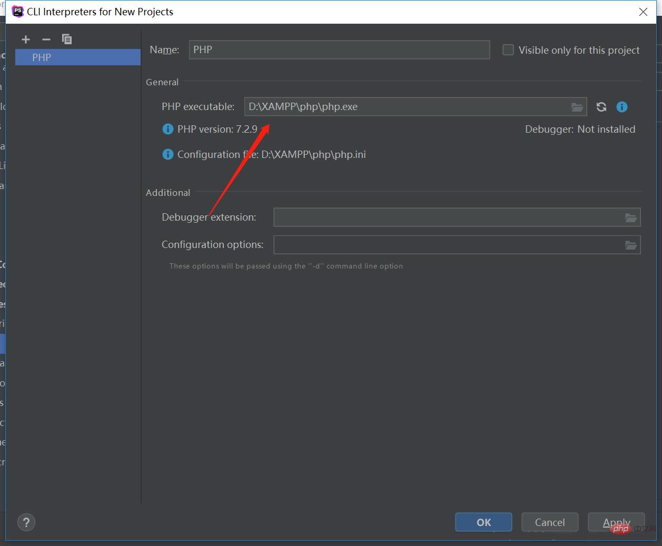Add a new CLI interpreter with plus icon
This screenshot has height=546, width=662.
coord(26,39)
